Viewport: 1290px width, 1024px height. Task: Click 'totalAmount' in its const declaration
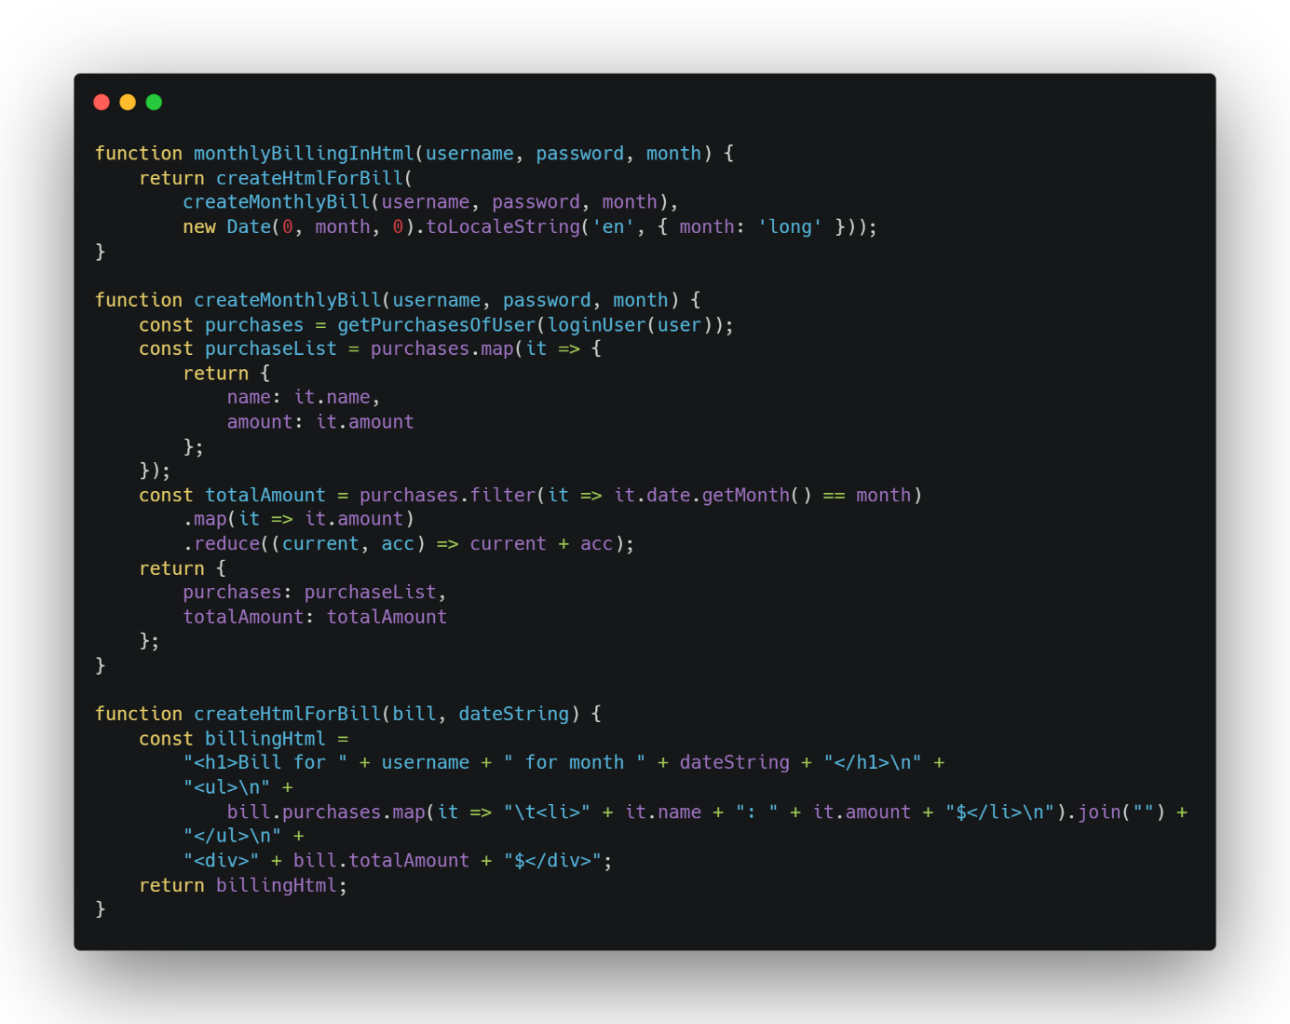tap(265, 496)
